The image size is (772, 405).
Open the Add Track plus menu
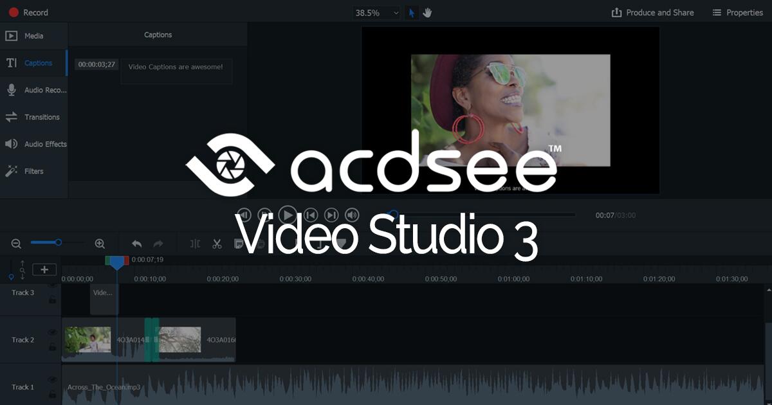44,269
